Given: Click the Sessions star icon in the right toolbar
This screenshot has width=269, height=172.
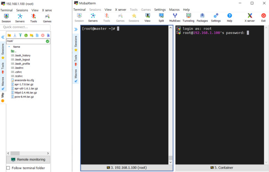Looking at the screenshot, I should click(x=134, y=18).
